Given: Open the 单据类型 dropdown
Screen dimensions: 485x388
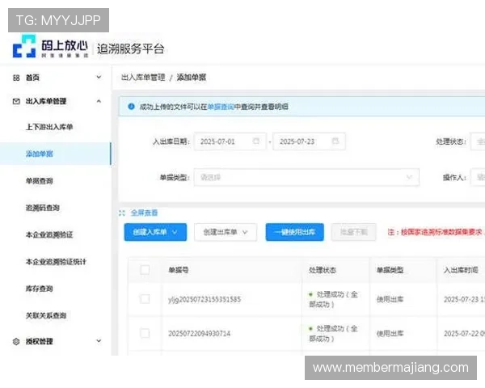Looking at the screenshot, I should [306, 177].
